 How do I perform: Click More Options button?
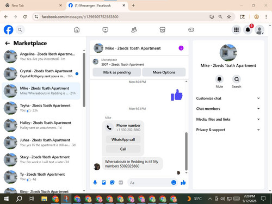pos(164,72)
